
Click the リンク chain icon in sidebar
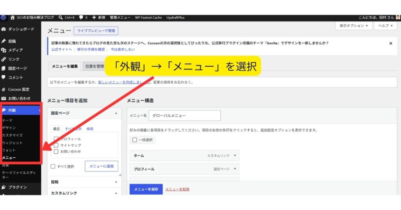click(x=4, y=59)
